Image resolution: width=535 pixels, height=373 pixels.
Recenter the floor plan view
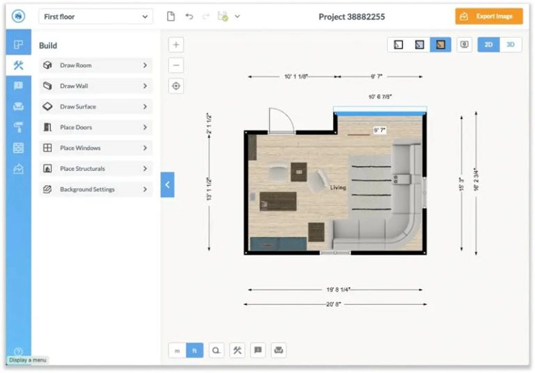point(176,86)
